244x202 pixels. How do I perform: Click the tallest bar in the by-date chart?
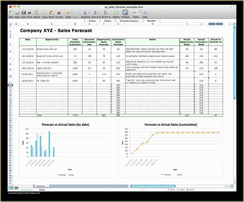pyautogui.click(x=49, y=144)
